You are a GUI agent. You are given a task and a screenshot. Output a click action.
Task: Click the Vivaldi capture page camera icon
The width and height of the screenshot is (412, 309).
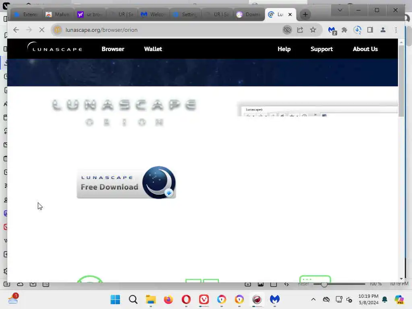(x=248, y=284)
